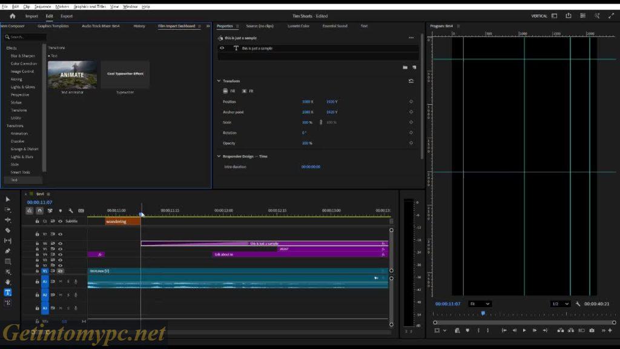This screenshot has height=349, width=620.
Task: Toggle V1 track output eye
Action: click(x=61, y=271)
